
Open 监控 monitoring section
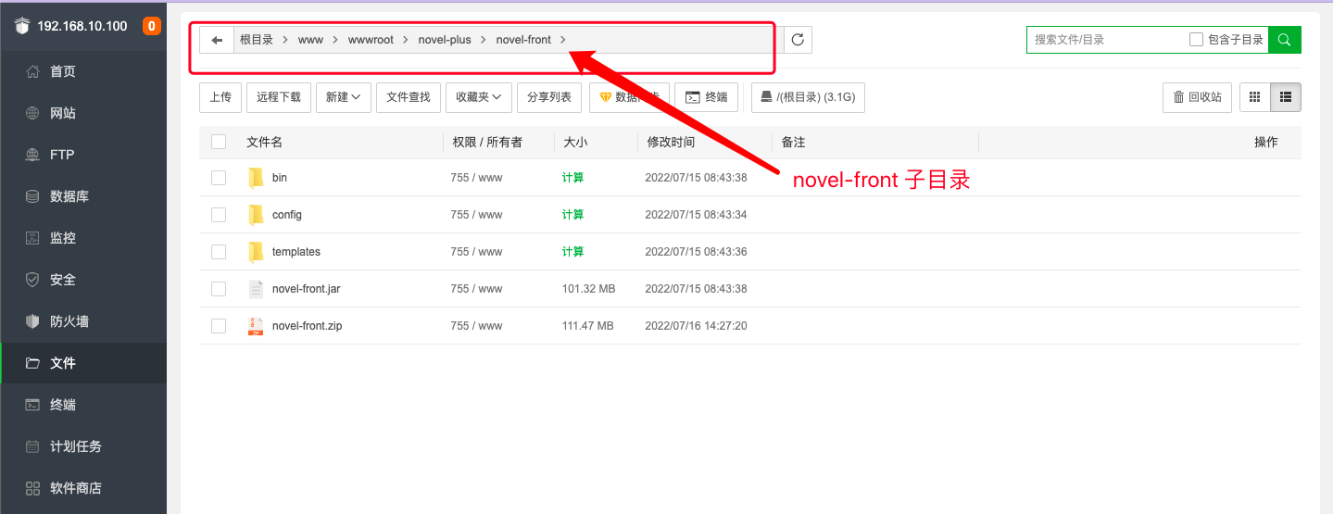(x=83, y=238)
